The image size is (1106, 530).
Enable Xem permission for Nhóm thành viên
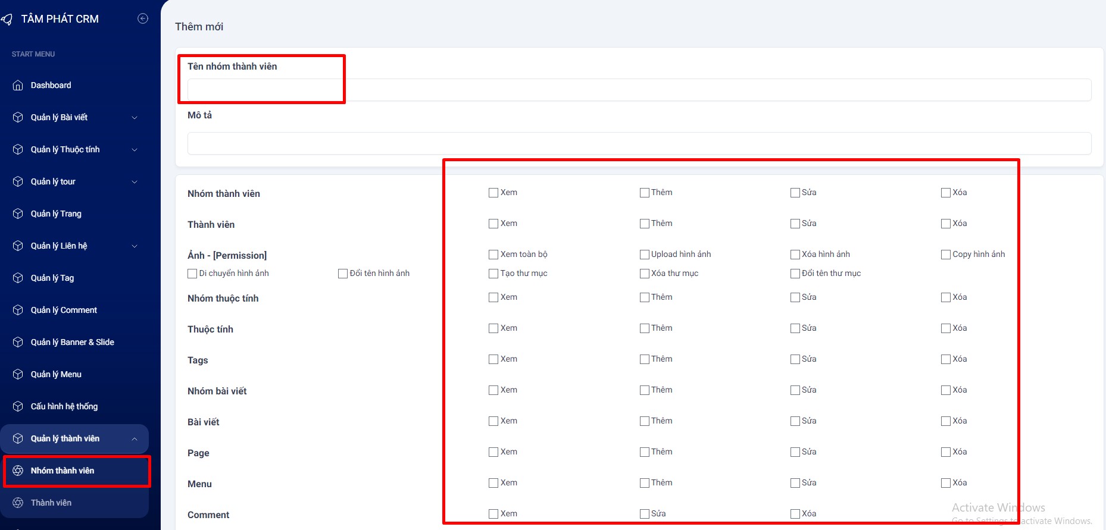[493, 193]
